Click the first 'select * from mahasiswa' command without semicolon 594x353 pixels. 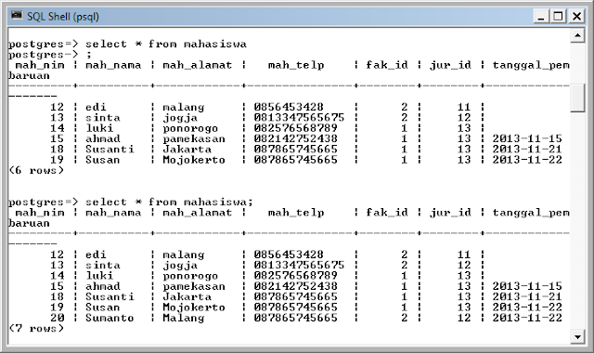coord(166,44)
